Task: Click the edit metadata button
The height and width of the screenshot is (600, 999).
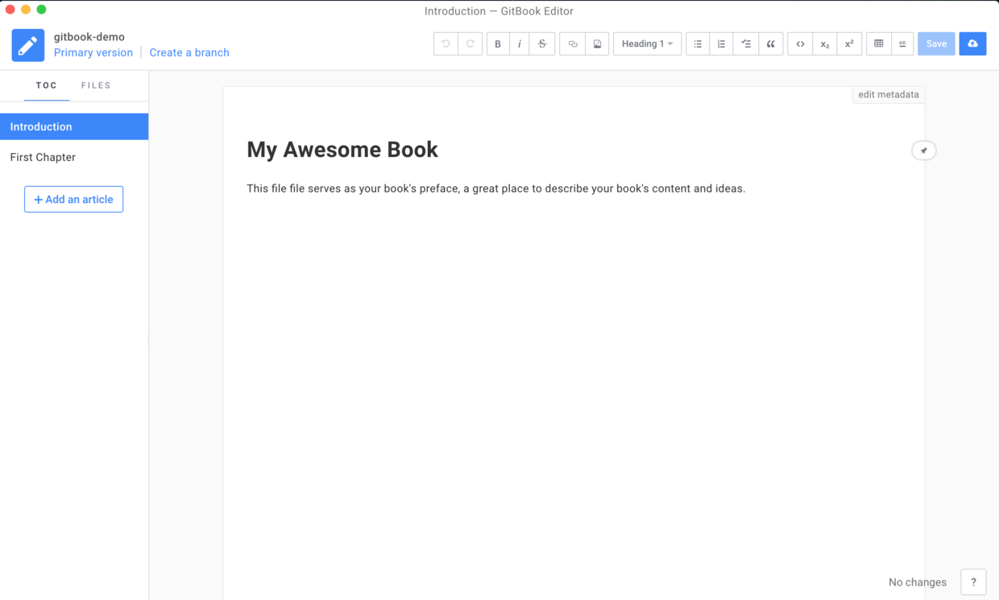Action: coord(889,94)
